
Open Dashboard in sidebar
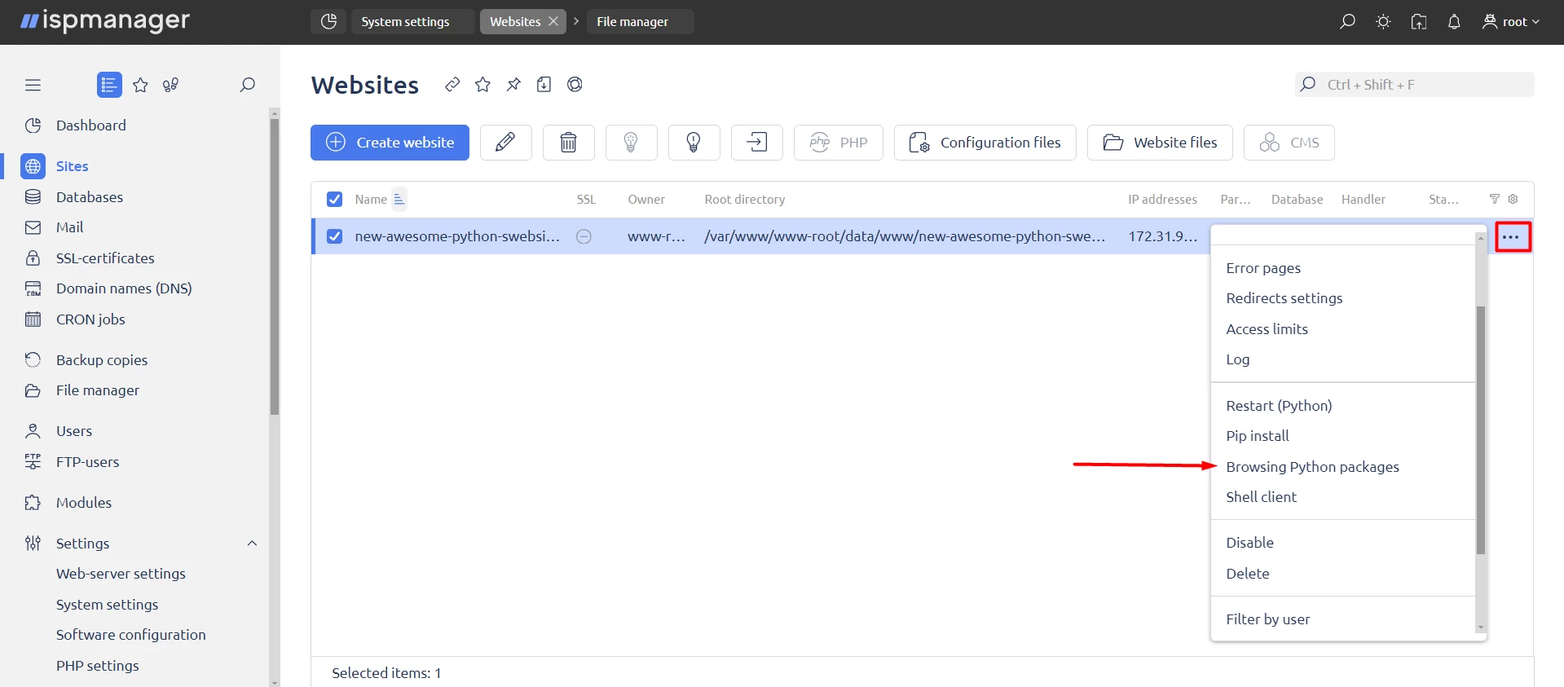click(x=90, y=126)
